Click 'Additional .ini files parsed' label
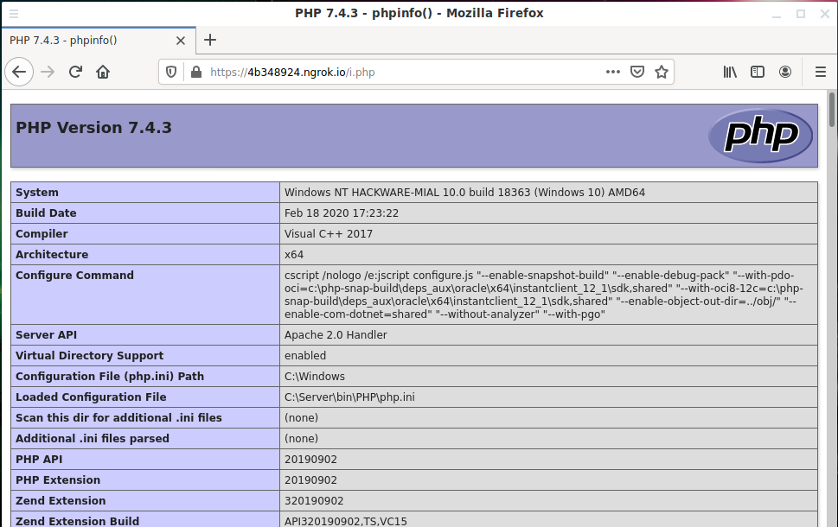The height and width of the screenshot is (527, 838). pyautogui.click(x=92, y=438)
